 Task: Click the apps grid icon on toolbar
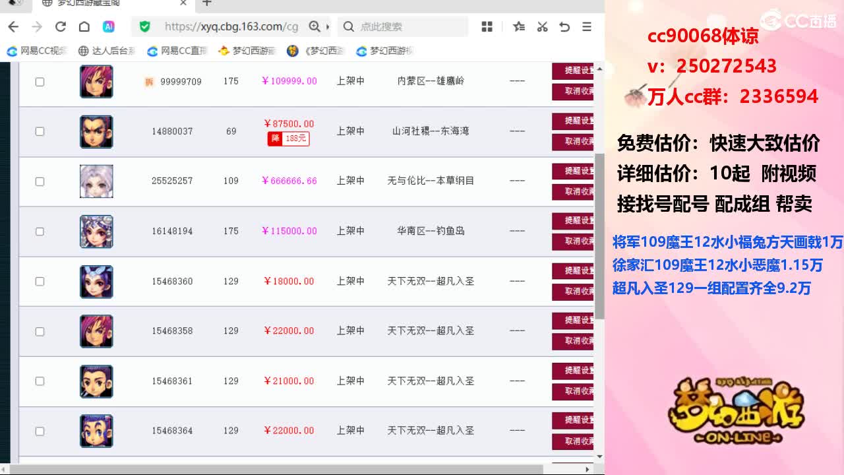tap(487, 26)
